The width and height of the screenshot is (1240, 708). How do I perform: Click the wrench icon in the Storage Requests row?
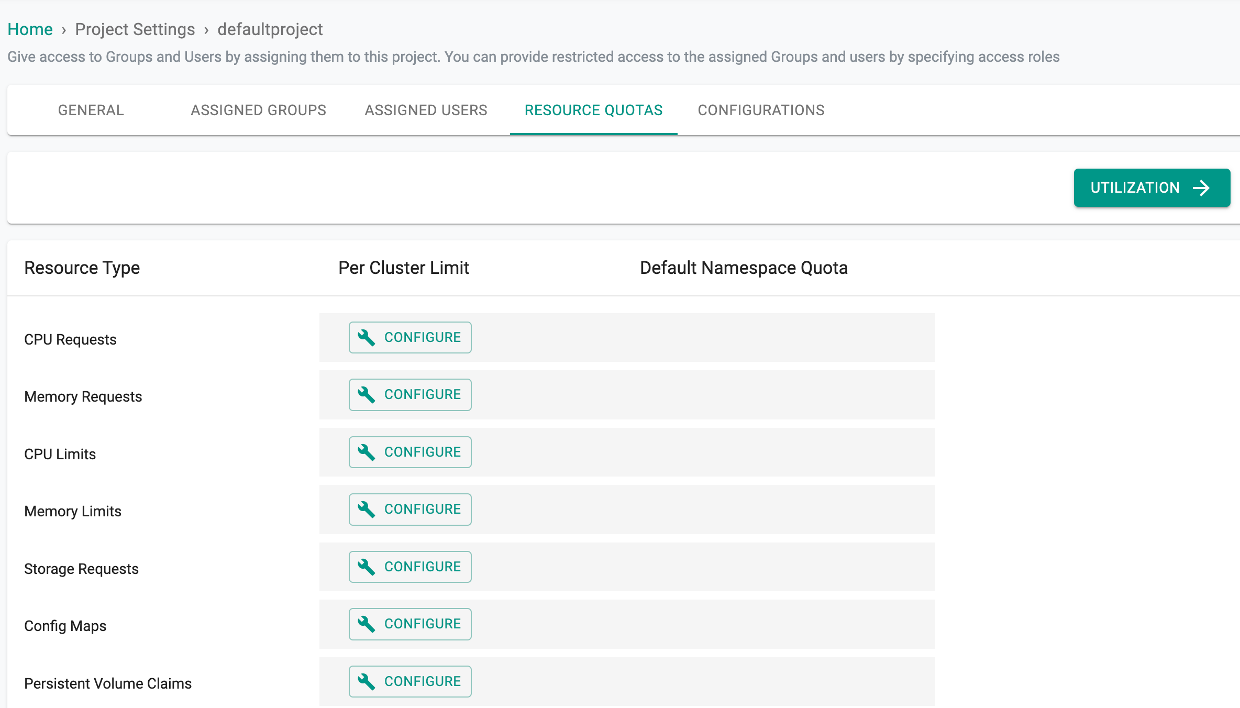click(x=366, y=567)
